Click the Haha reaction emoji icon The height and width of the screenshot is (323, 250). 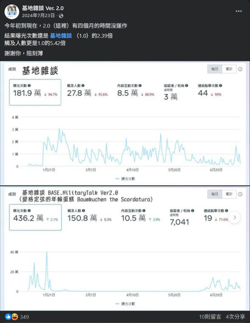point(14,316)
